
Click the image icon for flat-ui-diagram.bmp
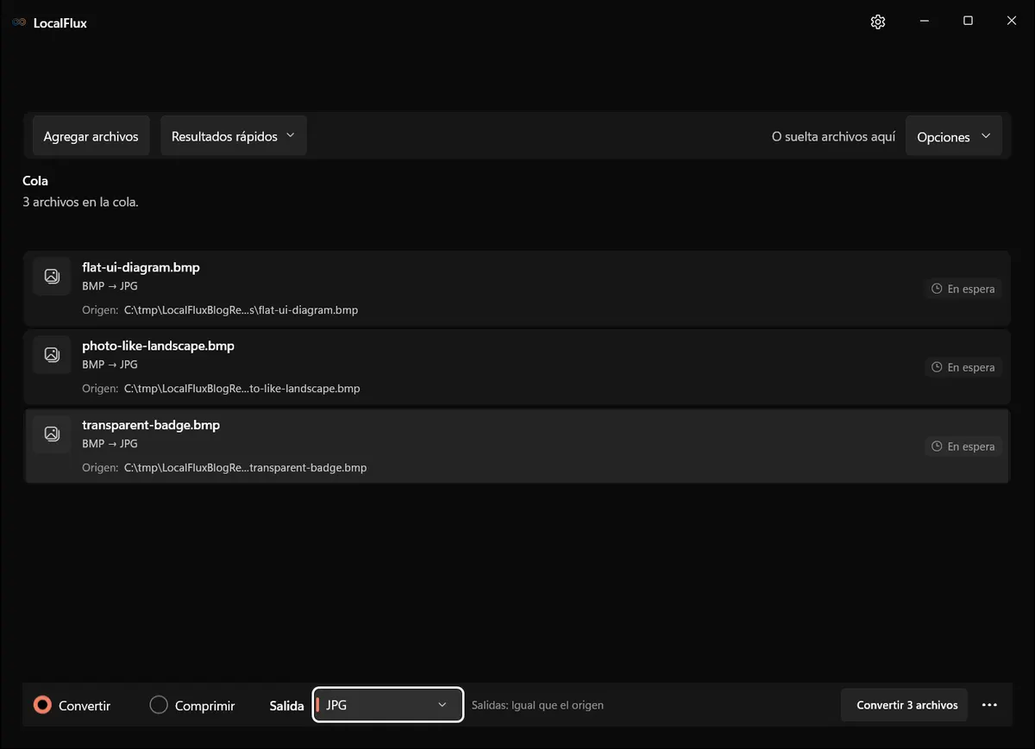point(52,276)
